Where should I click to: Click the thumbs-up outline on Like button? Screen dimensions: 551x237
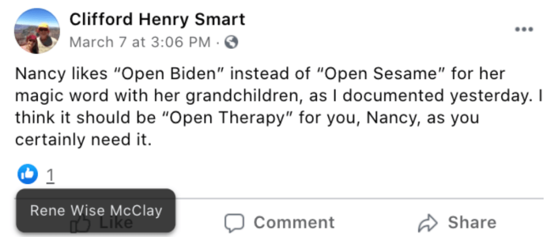coord(81,225)
